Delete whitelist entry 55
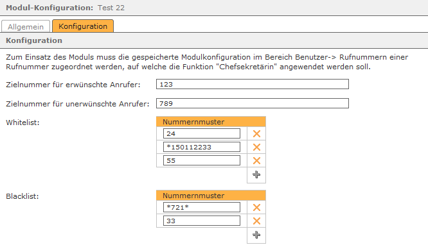This screenshot has height=245, width=428. tap(256, 160)
